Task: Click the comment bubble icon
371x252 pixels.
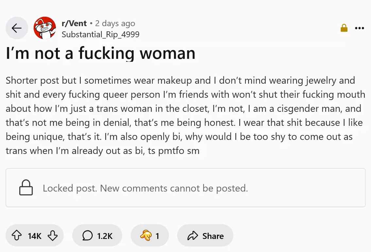Action: (87, 236)
